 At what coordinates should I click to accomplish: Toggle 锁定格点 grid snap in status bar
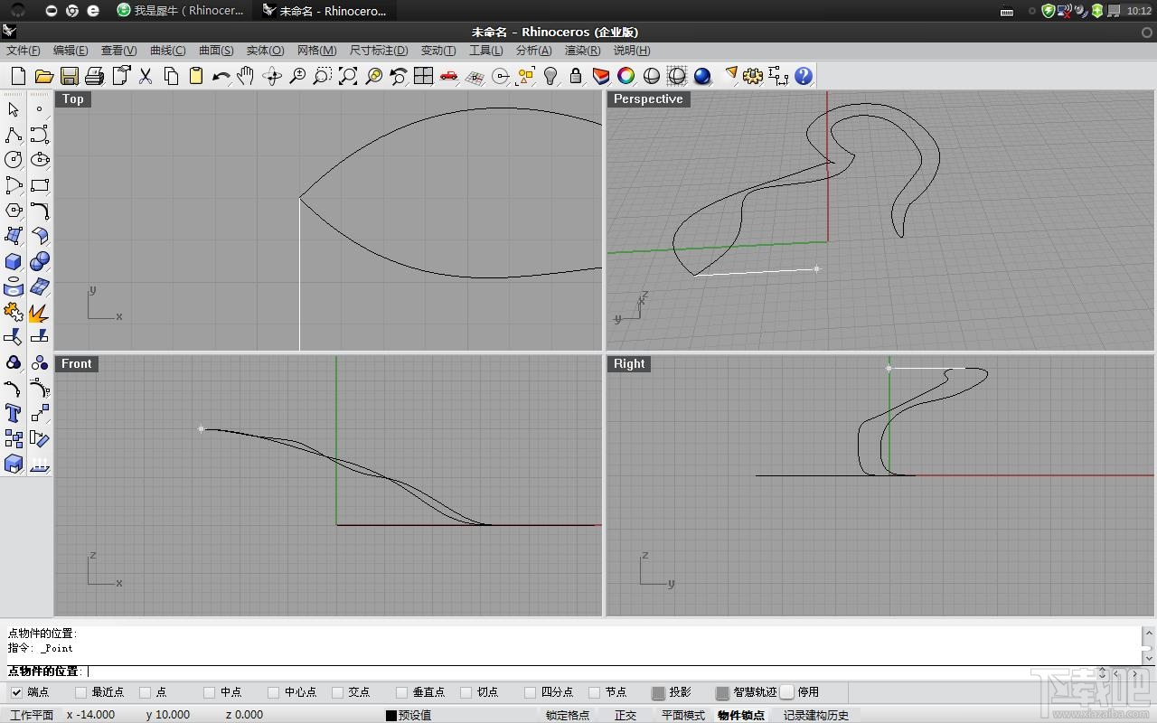568,715
